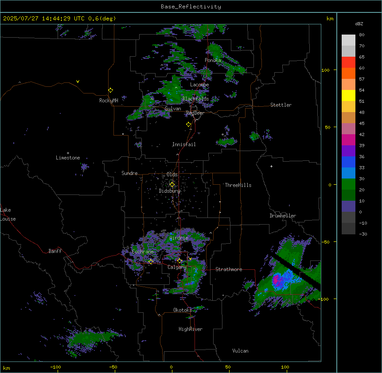This screenshot has width=382, height=373.
Task: Click the purple 39-36 dBZ legend swatch
Action: tap(348, 151)
